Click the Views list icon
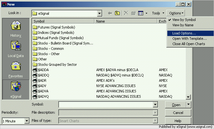 point(141,13)
